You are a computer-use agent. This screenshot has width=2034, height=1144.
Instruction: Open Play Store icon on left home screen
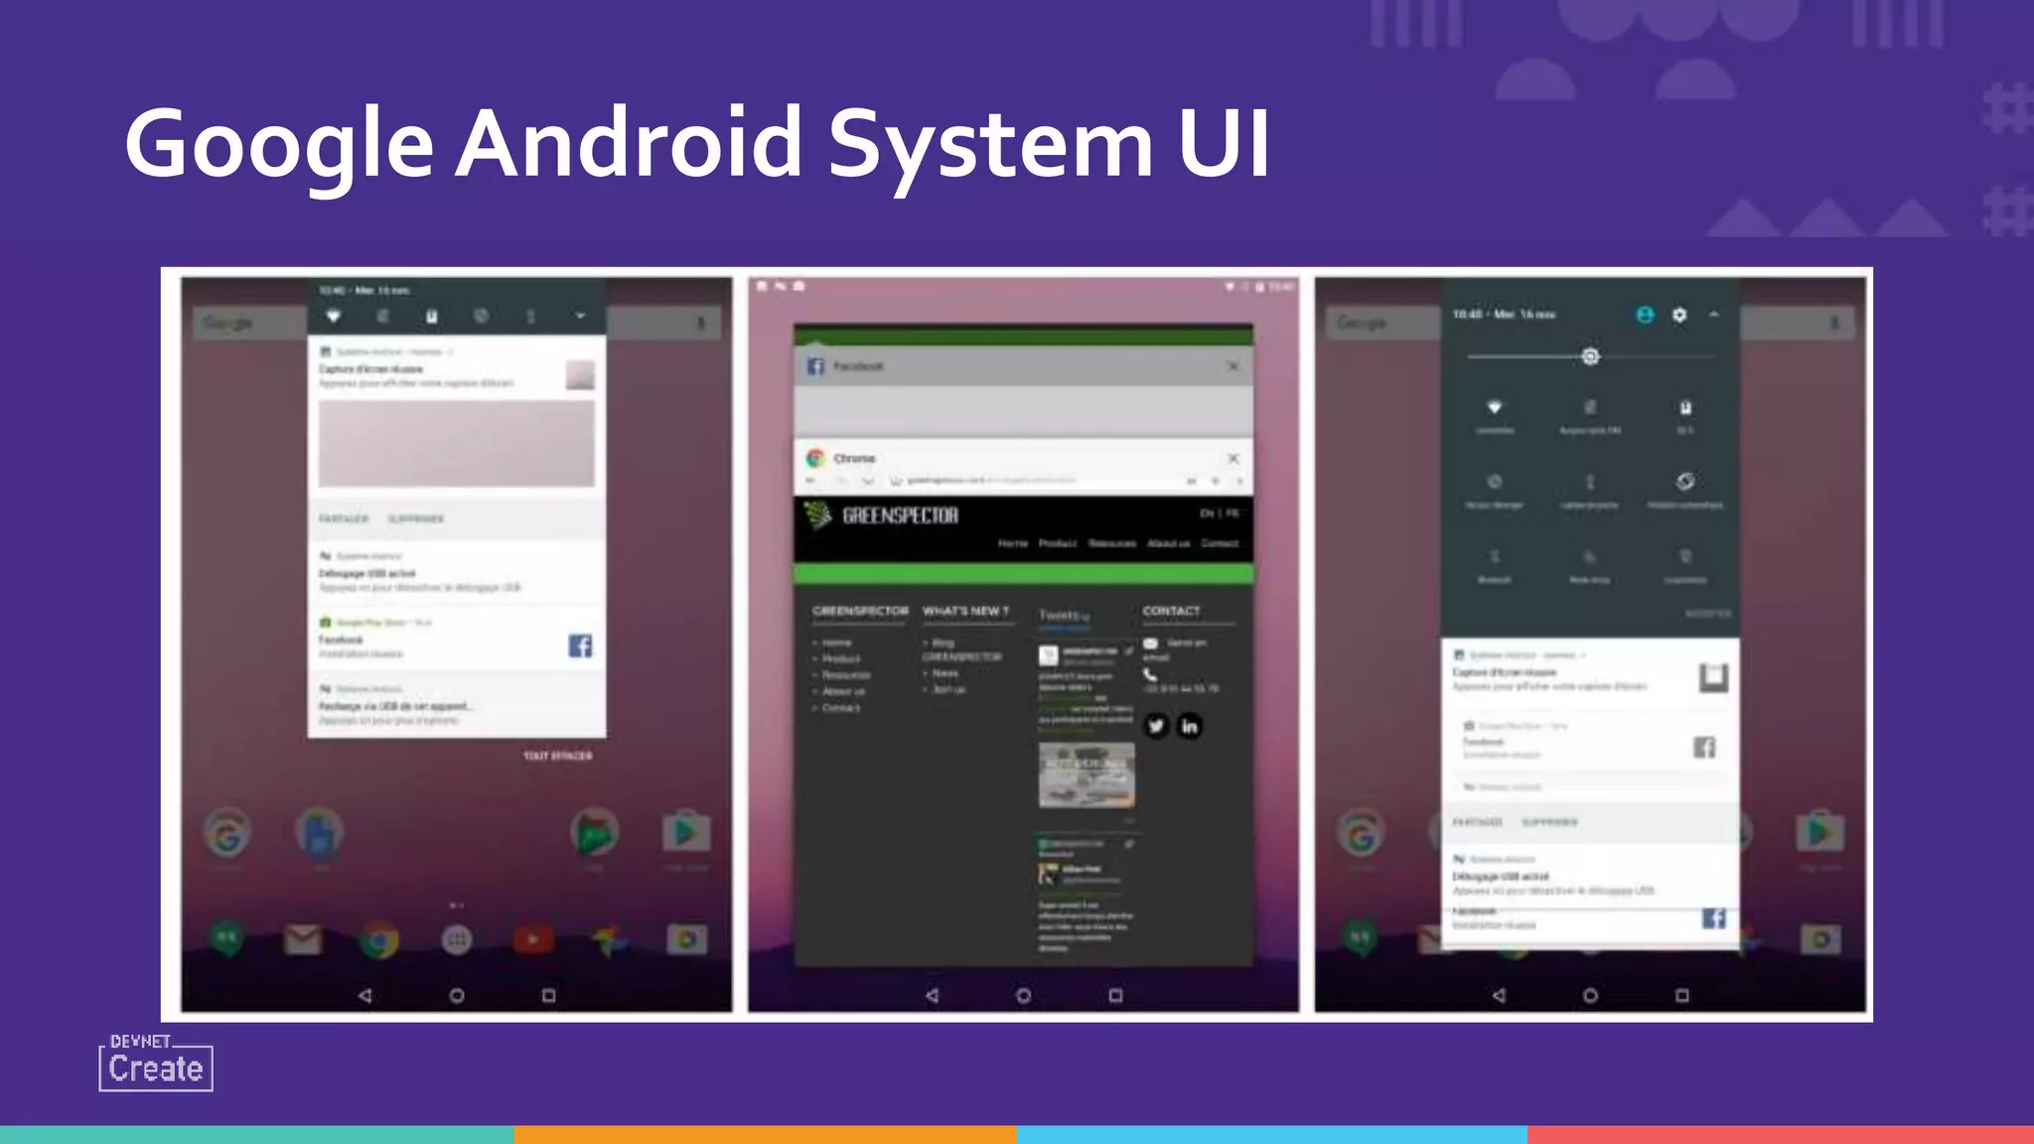686,831
